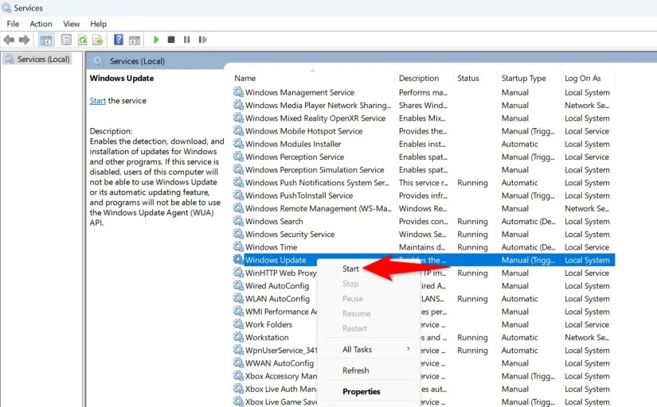Image resolution: width=657 pixels, height=407 pixels.
Task: Open the Help toolbar icon
Action: click(119, 40)
